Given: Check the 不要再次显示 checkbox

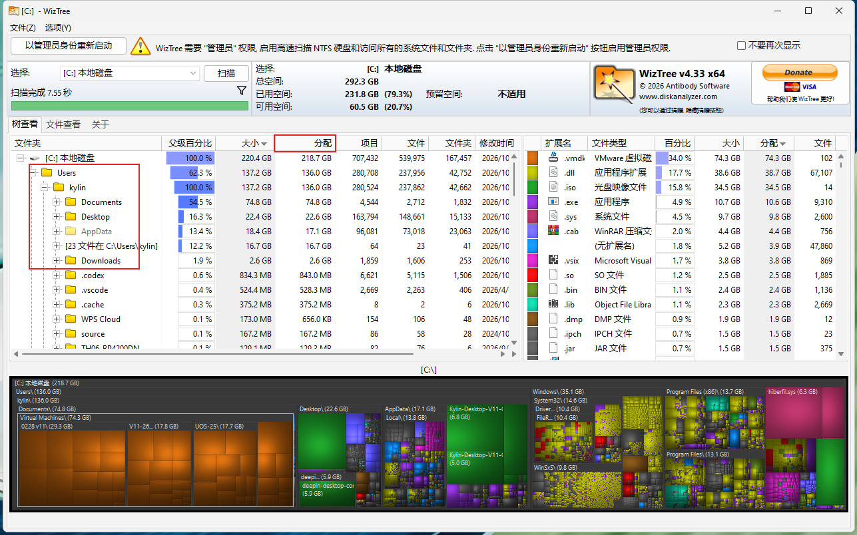Looking at the screenshot, I should (x=741, y=46).
